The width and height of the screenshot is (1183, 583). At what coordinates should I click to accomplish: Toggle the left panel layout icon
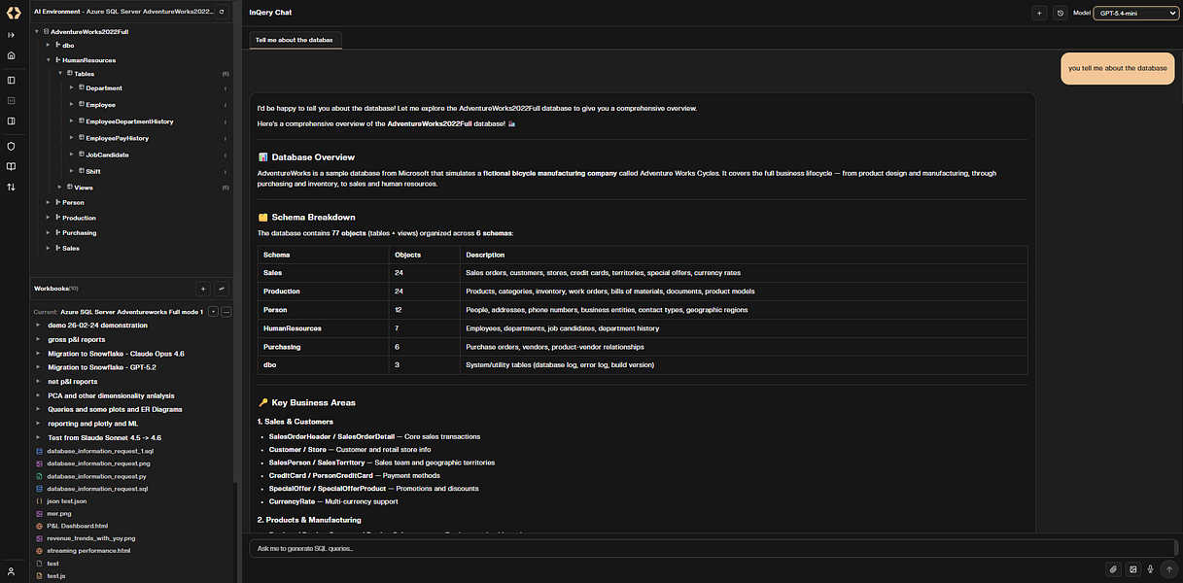tap(12, 80)
